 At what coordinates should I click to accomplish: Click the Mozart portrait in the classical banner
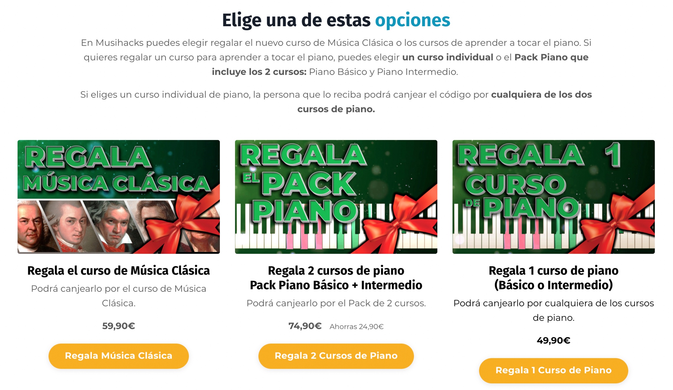(71, 226)
